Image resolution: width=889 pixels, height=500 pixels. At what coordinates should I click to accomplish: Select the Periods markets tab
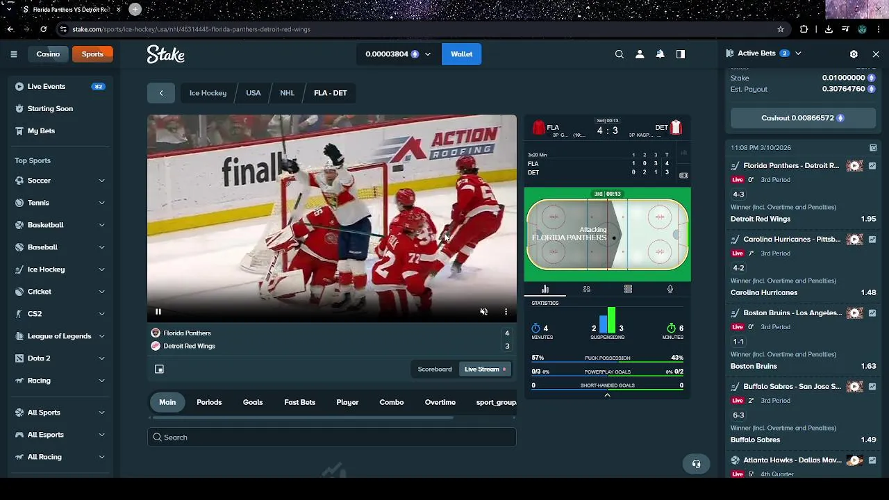coord(209,402)
